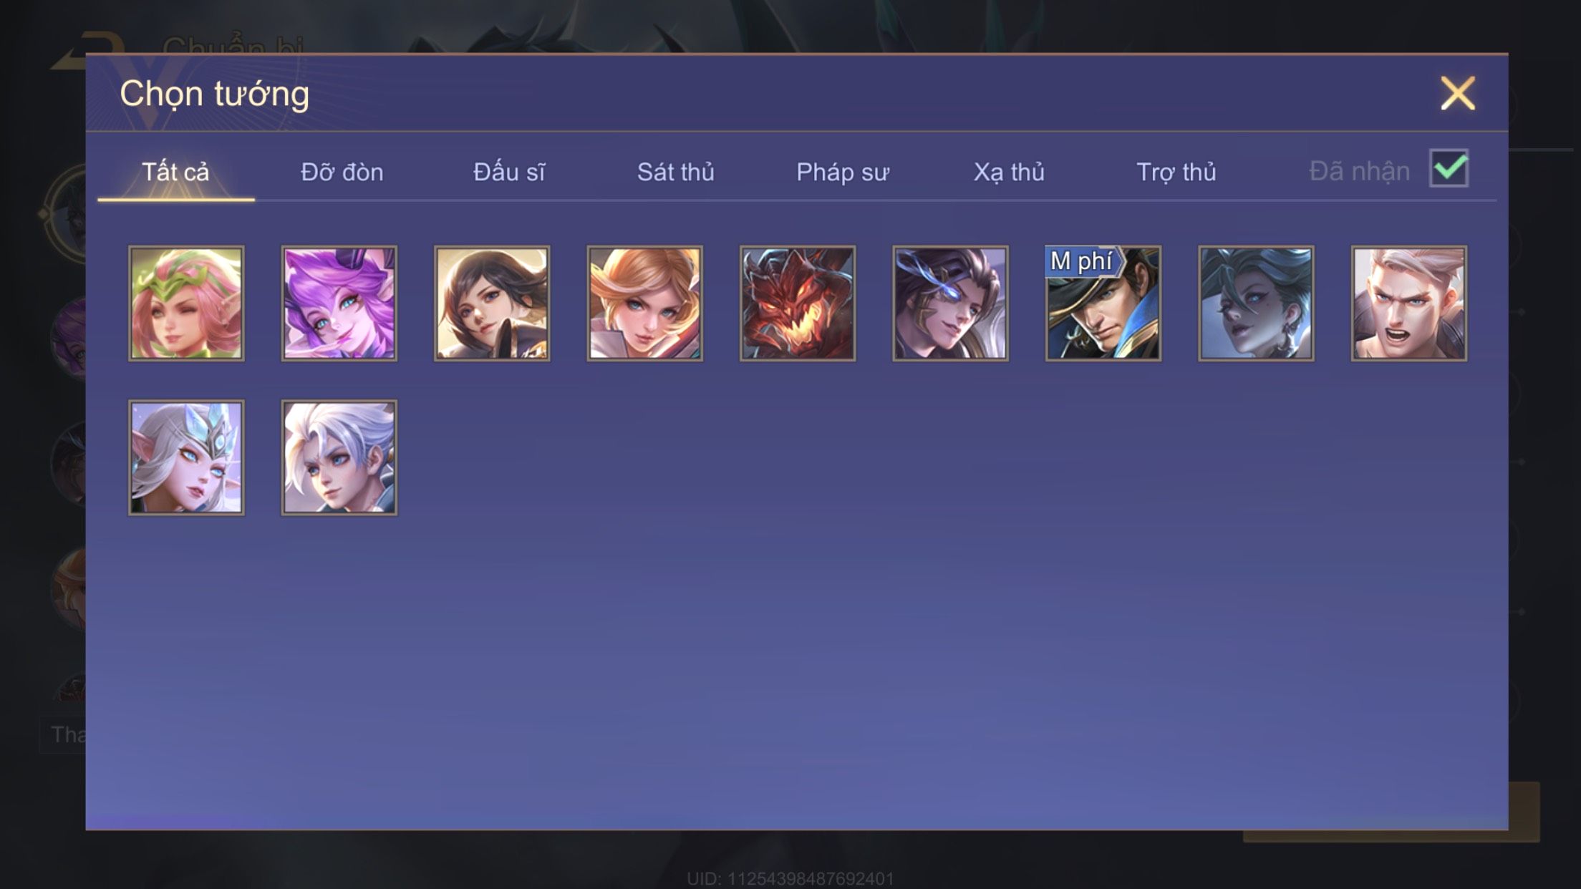This screenshot has width=1581, height=889.
Task: Show the "Pháp sư" hero category
Action: [843, 172]
